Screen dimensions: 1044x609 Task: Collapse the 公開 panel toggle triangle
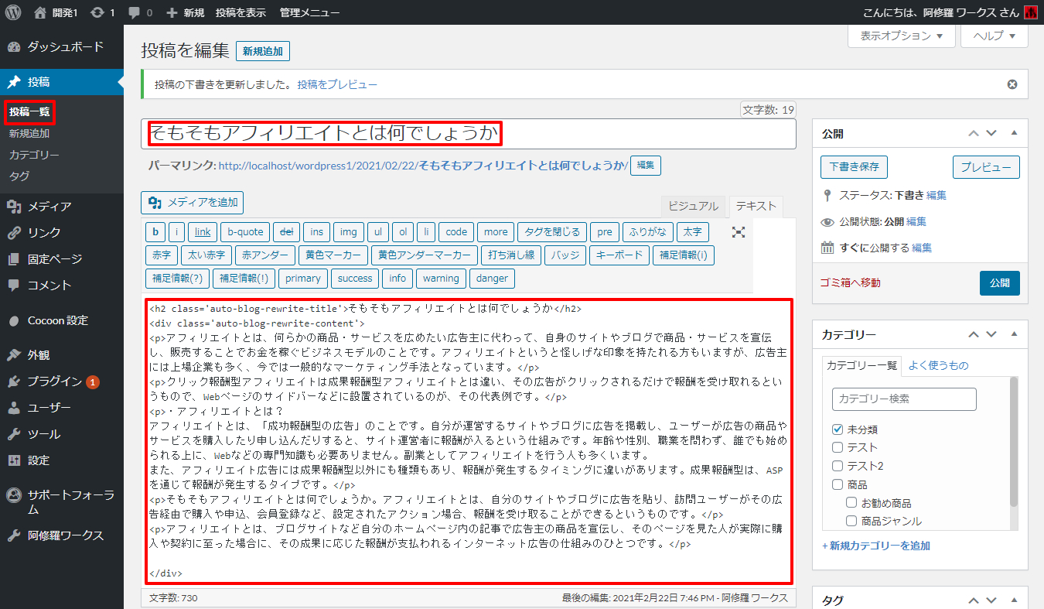point(1014,133)
